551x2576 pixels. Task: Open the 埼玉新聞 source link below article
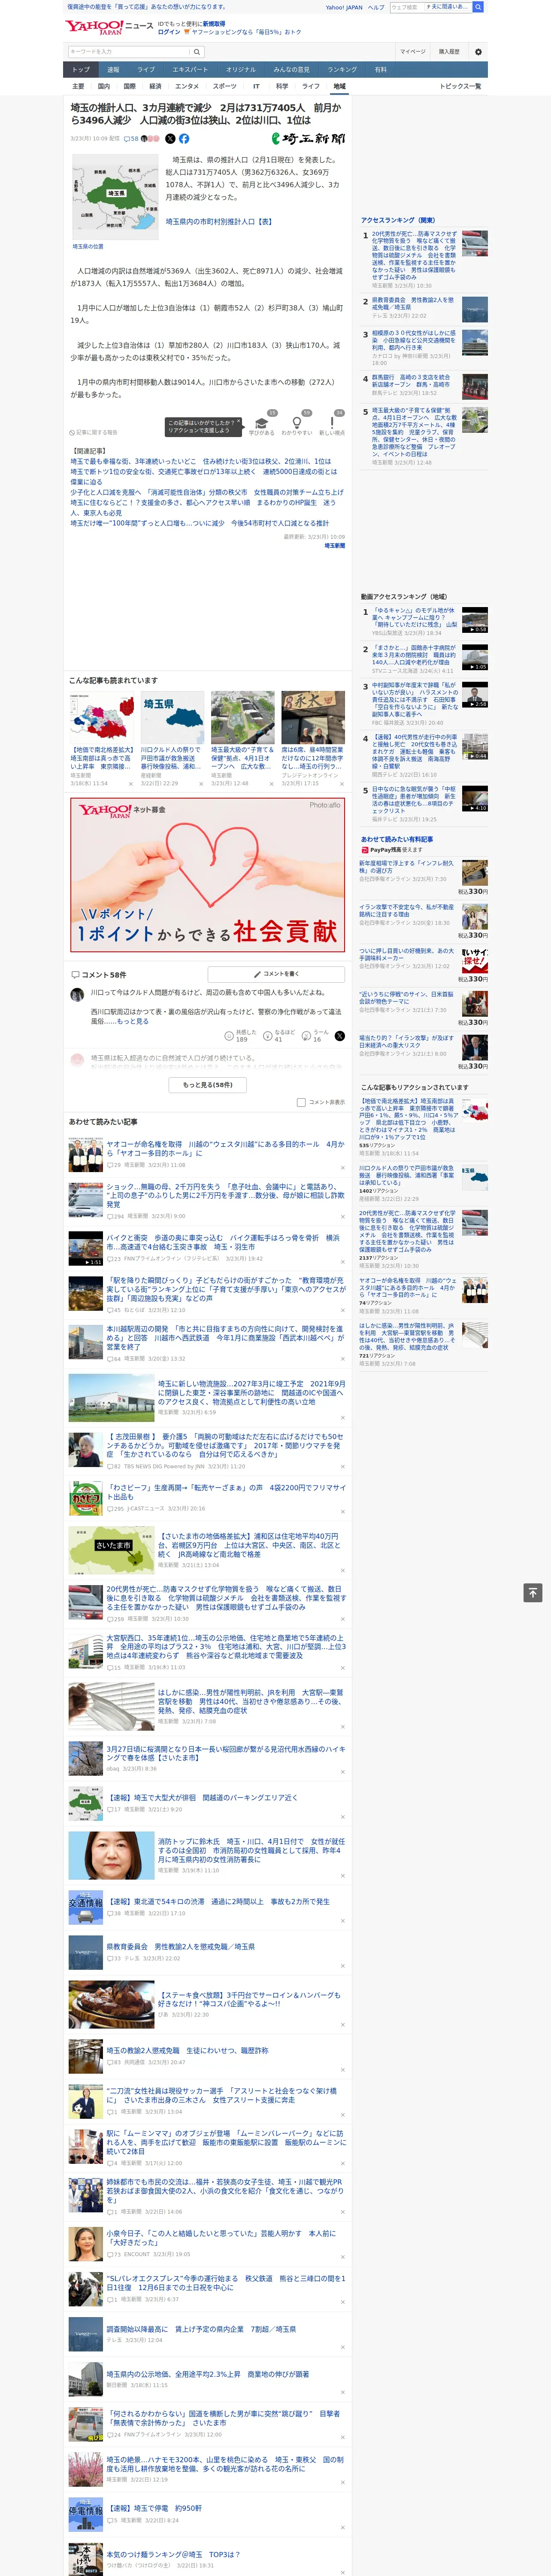pyautogui.click(x=334, y=546)
